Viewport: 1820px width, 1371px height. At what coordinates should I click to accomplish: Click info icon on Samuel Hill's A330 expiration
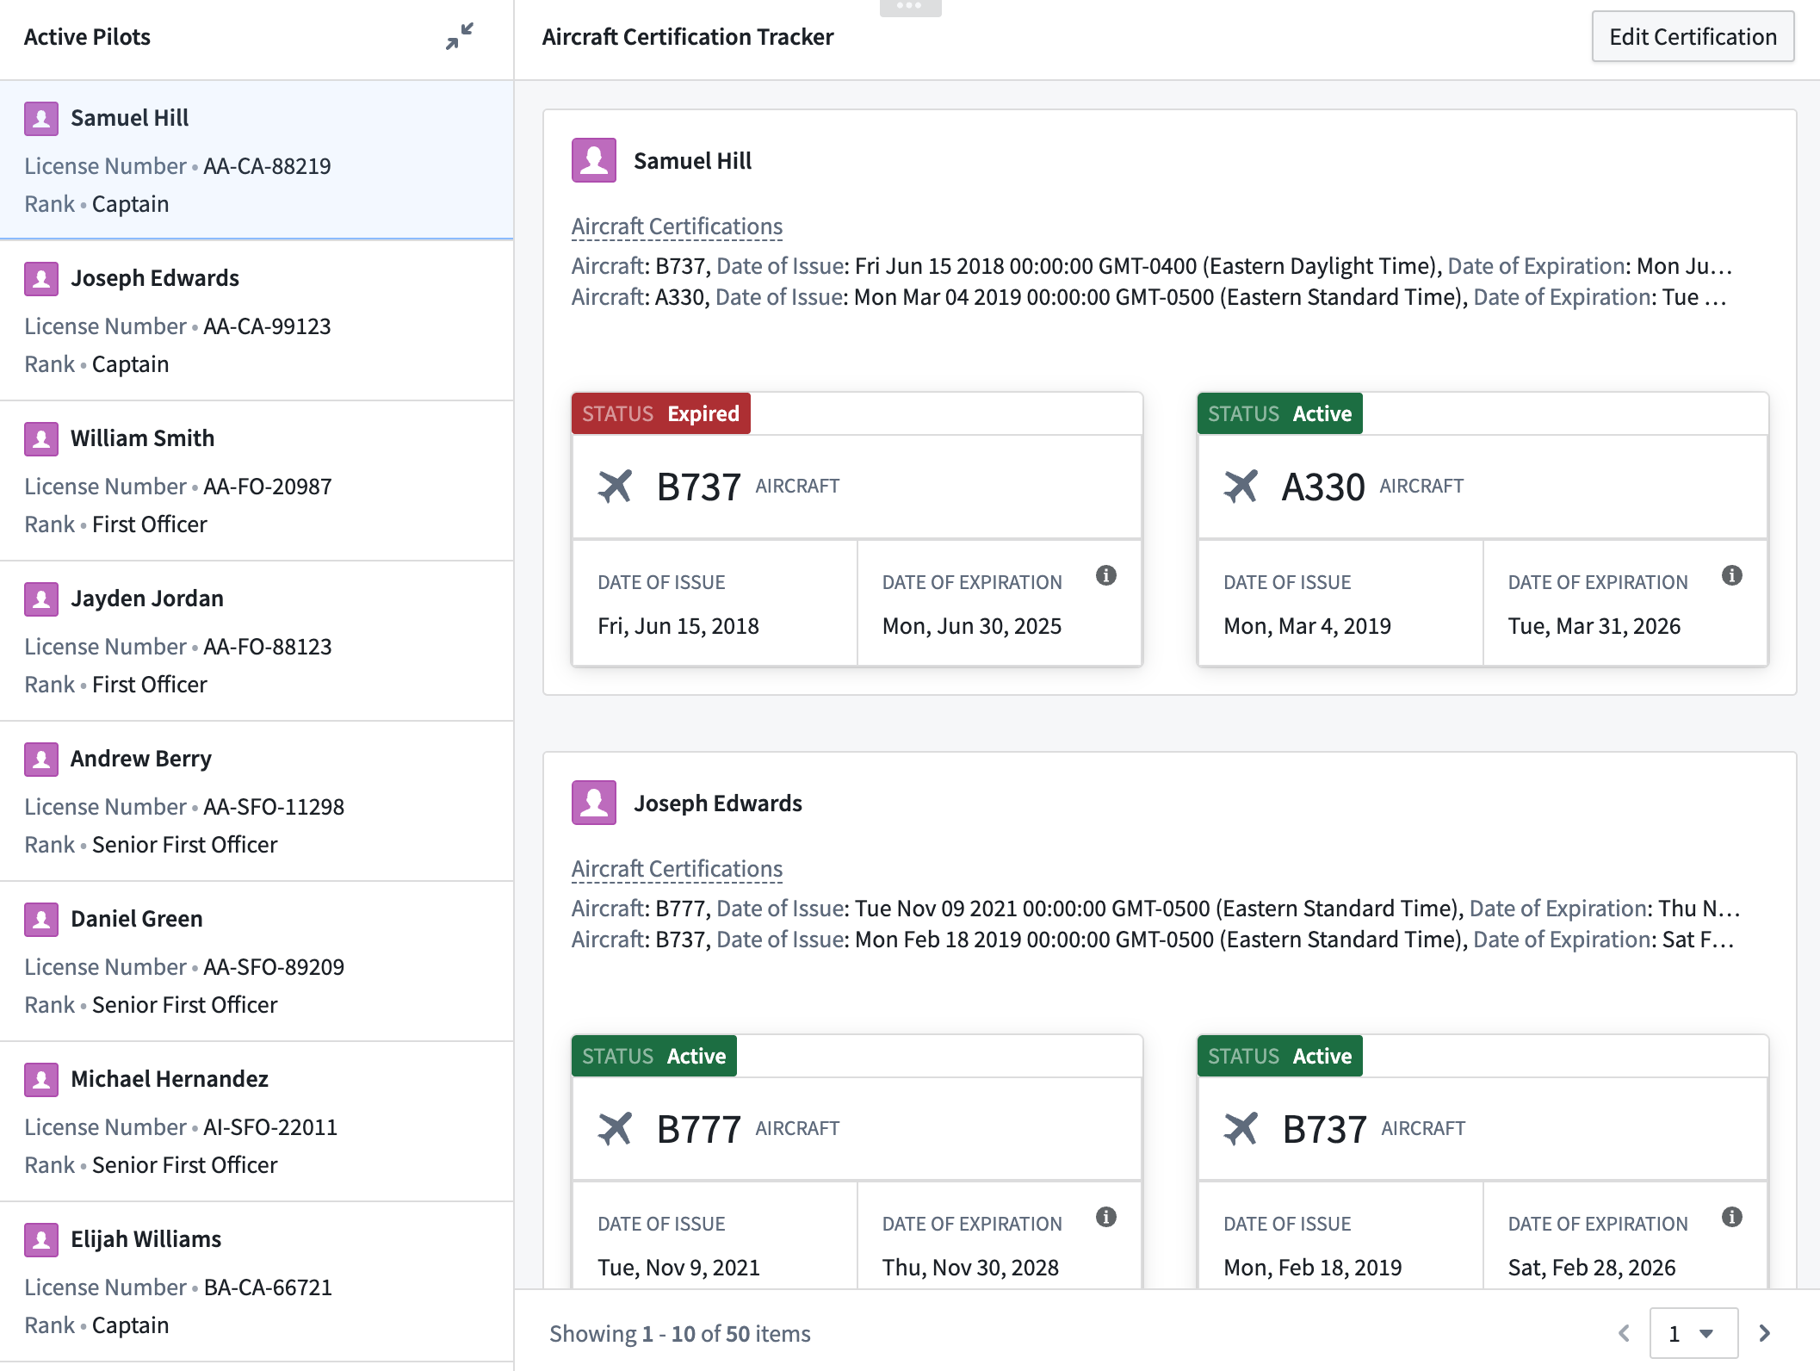click(x=1731, y=575)
